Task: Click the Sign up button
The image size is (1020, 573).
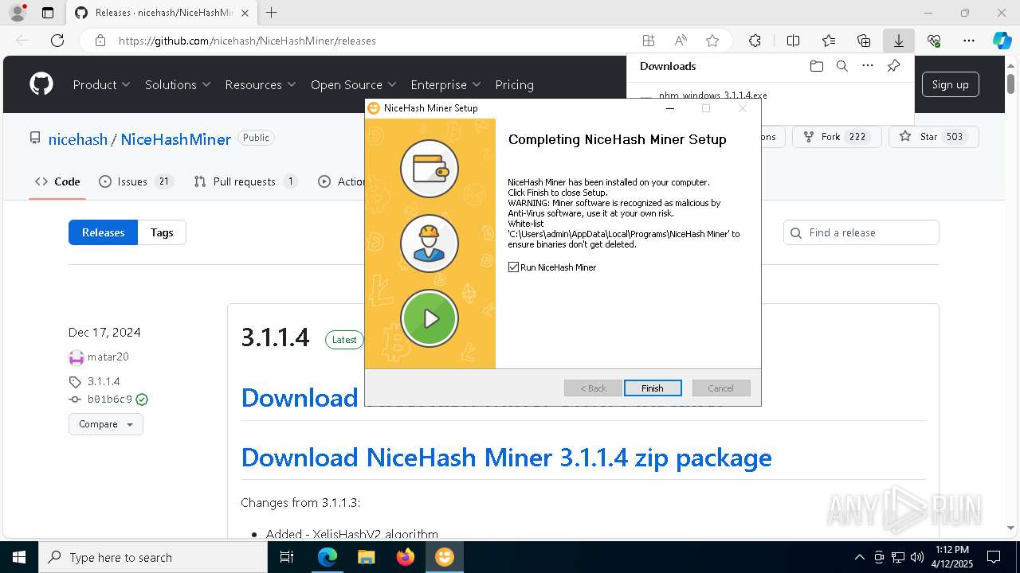Action: tap(950, 84)
